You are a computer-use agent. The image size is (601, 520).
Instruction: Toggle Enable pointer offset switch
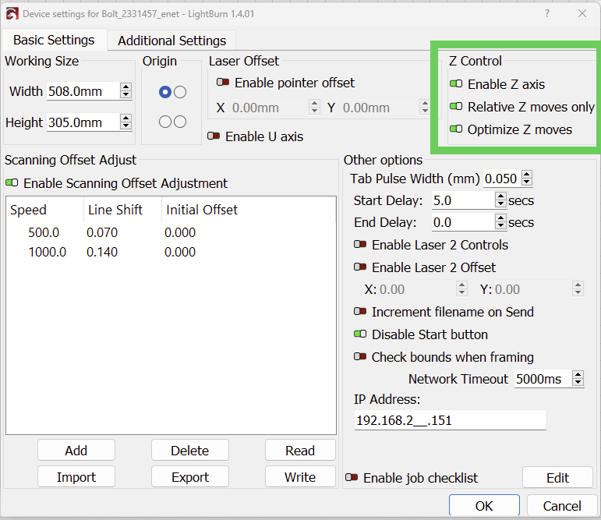(223, 82)
